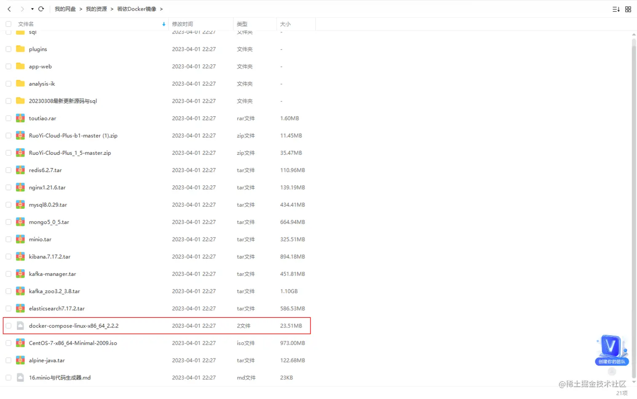The height and width of the screenshot is (399, 637).
Task: Click the redis6.2.7.tar archive icon
Action: coord(20,170)
